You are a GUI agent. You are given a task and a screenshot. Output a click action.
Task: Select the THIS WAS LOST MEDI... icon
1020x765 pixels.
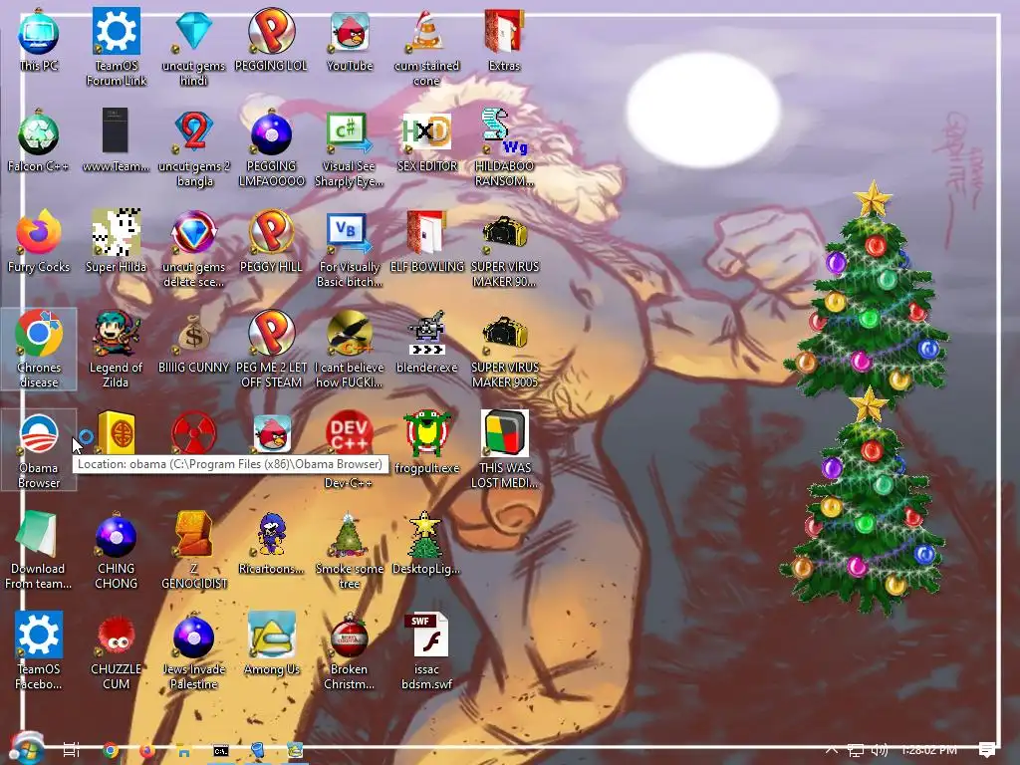pyautogui.click(x=505, y=449)
